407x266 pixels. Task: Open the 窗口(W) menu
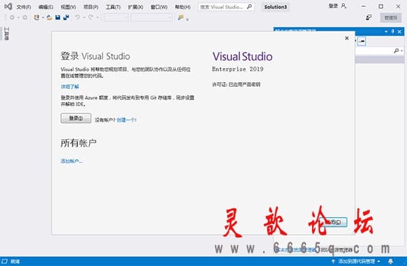[x=159, y=7]
